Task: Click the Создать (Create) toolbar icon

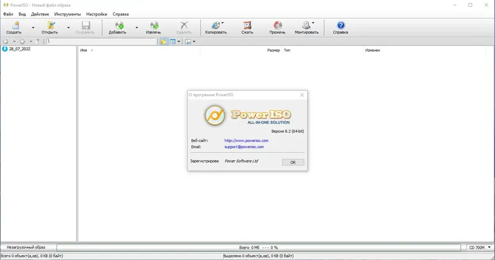Action: [x=15, y=25]
